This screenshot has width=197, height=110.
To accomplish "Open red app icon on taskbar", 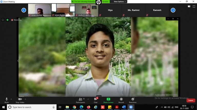I will [x=103, y=107].
